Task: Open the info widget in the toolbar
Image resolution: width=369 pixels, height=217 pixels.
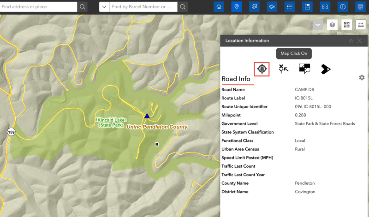Action: point(342,7)
